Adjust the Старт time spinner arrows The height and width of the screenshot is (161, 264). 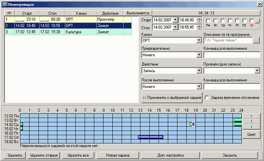tap(199, 20)
